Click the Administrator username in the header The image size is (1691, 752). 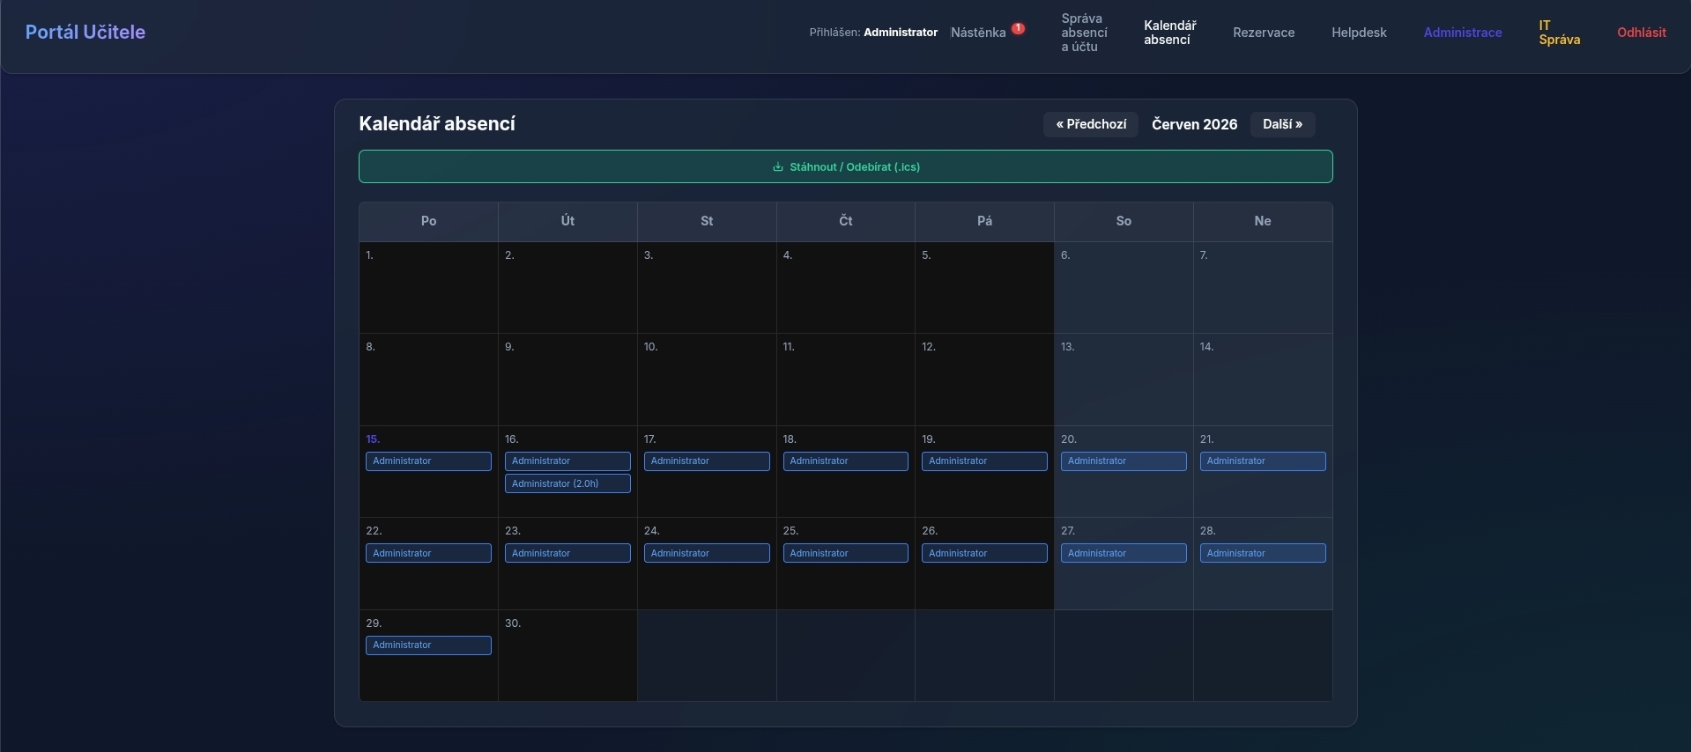tap(901, 33)
